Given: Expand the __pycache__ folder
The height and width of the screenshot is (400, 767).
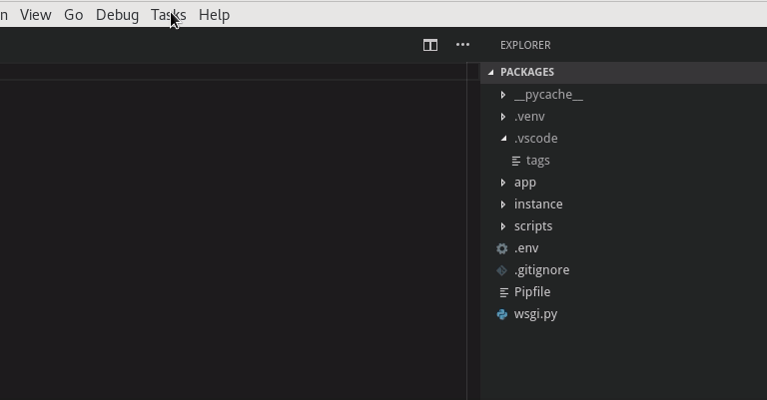Looking at the screenshot, I should pyautogui.click(x=503, y=95).
